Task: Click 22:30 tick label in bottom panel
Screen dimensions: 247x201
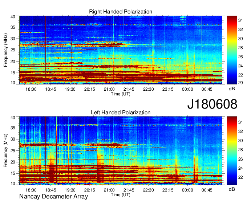Action: (x=148, y=190)
